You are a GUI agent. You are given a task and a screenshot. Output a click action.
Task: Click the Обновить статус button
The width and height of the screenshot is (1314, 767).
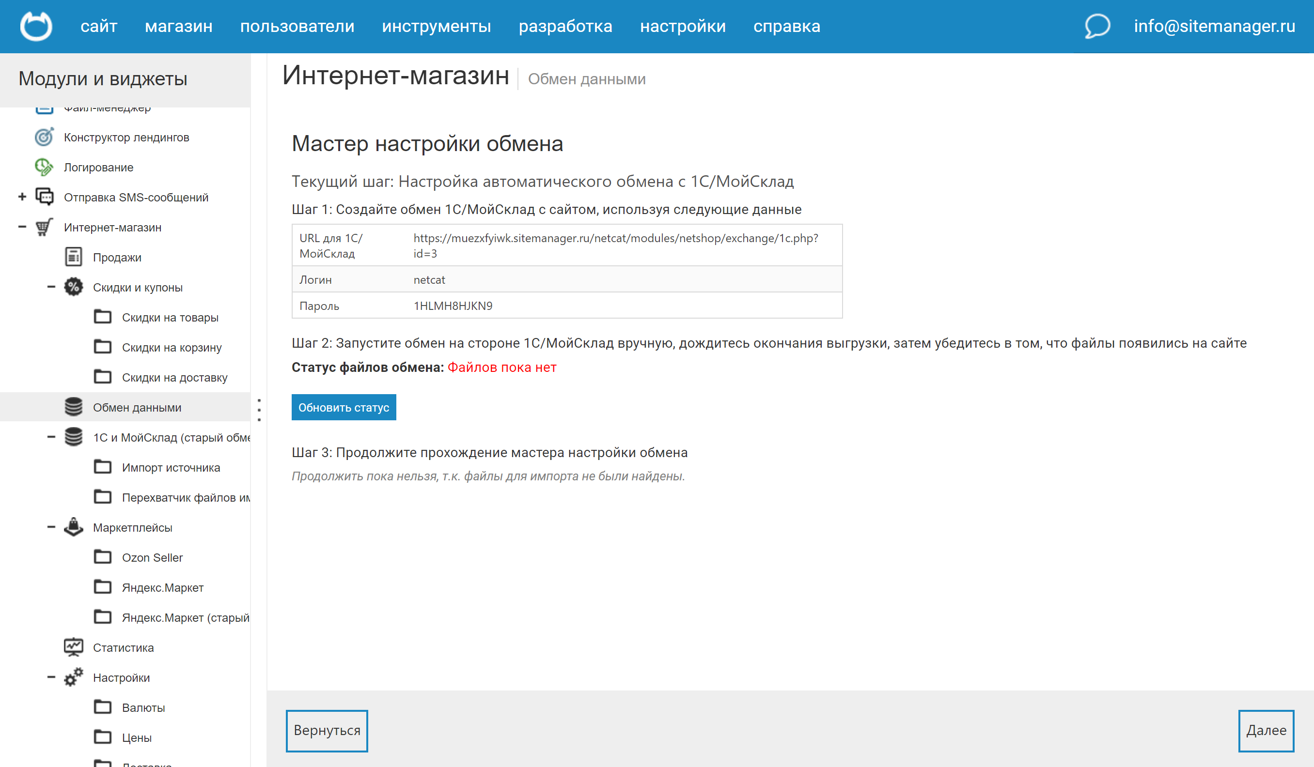coord(344,407)
